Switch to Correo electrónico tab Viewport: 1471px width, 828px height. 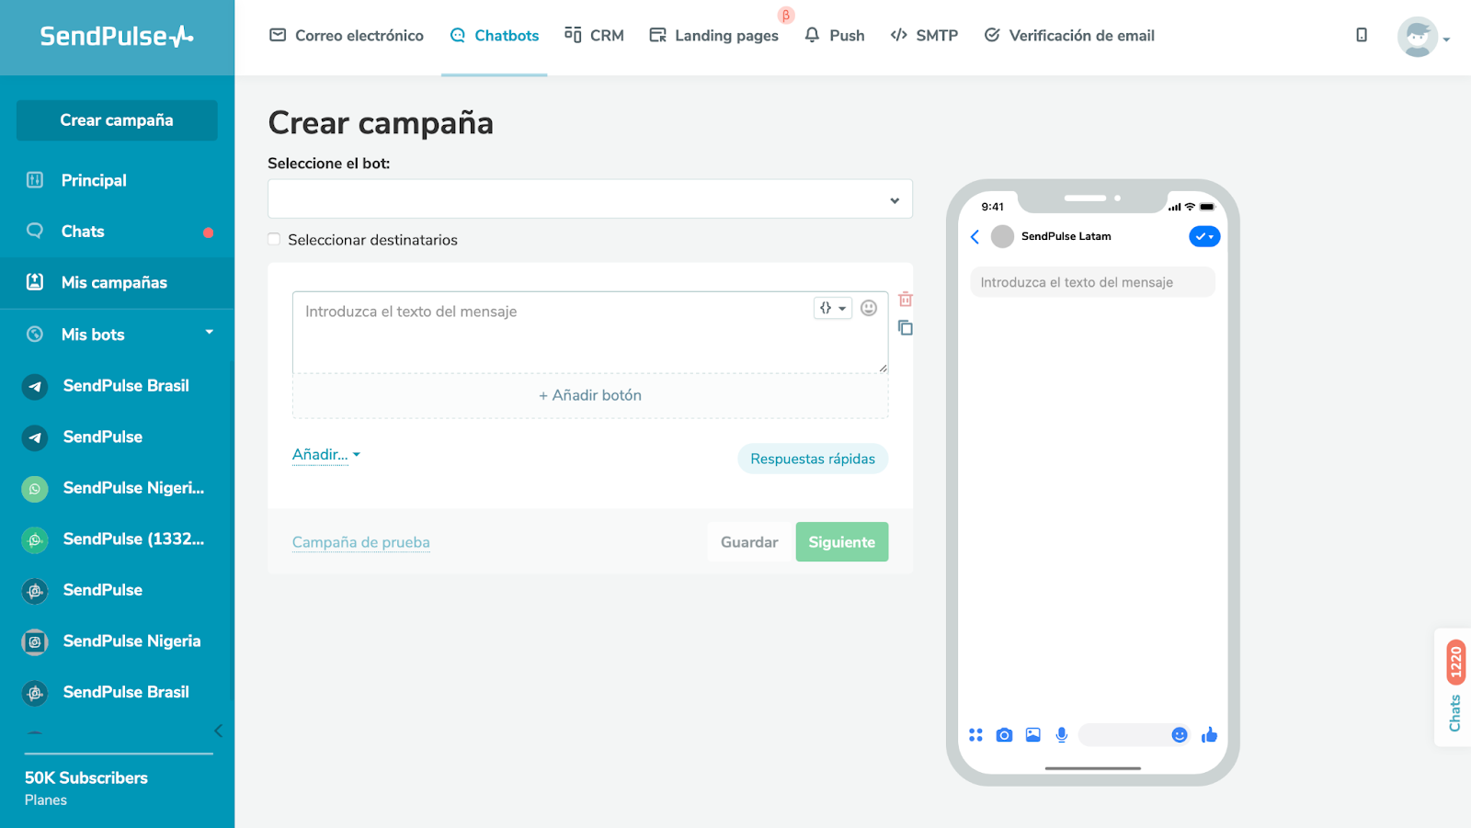pyautogui.click(x=347, y=36)
